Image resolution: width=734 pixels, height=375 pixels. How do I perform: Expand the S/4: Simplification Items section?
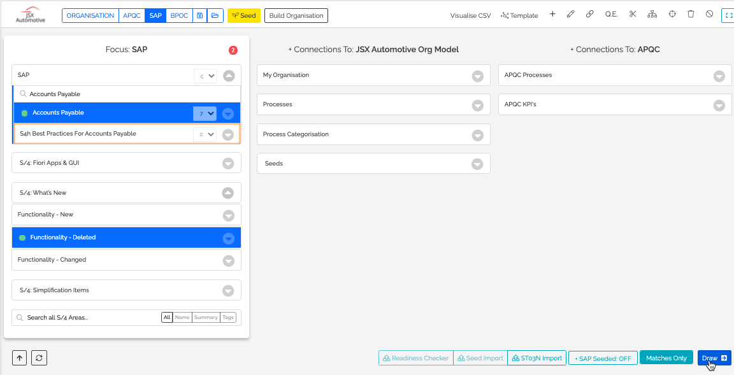[x=228, y=290]
